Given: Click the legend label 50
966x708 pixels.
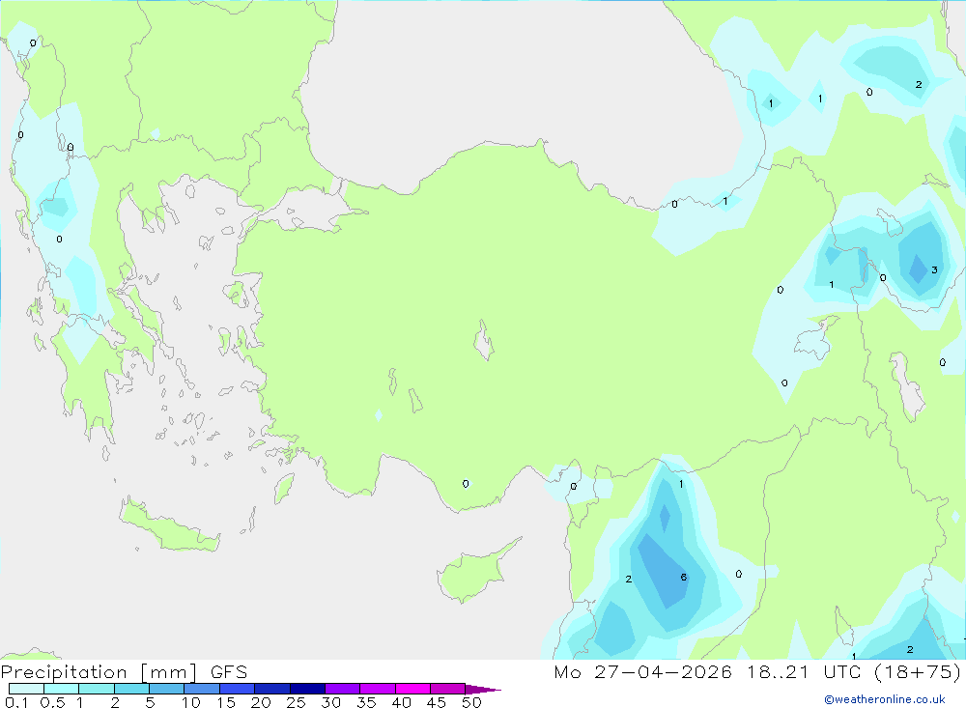Looking at the screenshot, I should 472,702.
